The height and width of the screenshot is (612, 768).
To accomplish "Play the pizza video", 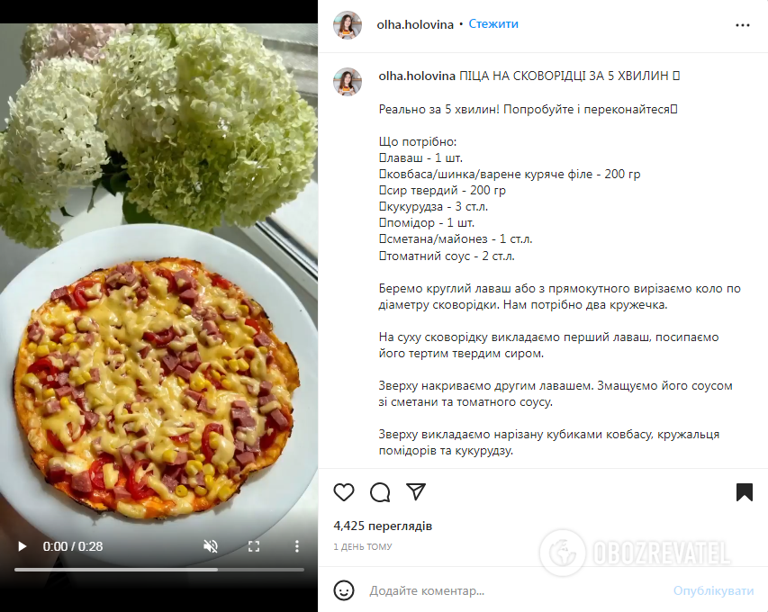I will (22, 546).
